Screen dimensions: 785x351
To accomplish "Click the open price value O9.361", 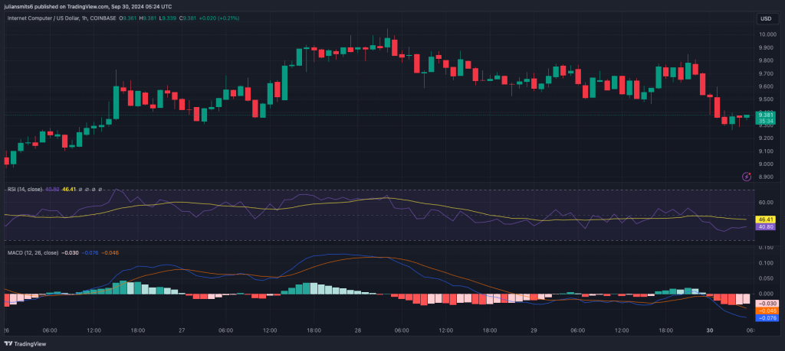I will click(x=128, y=18).
